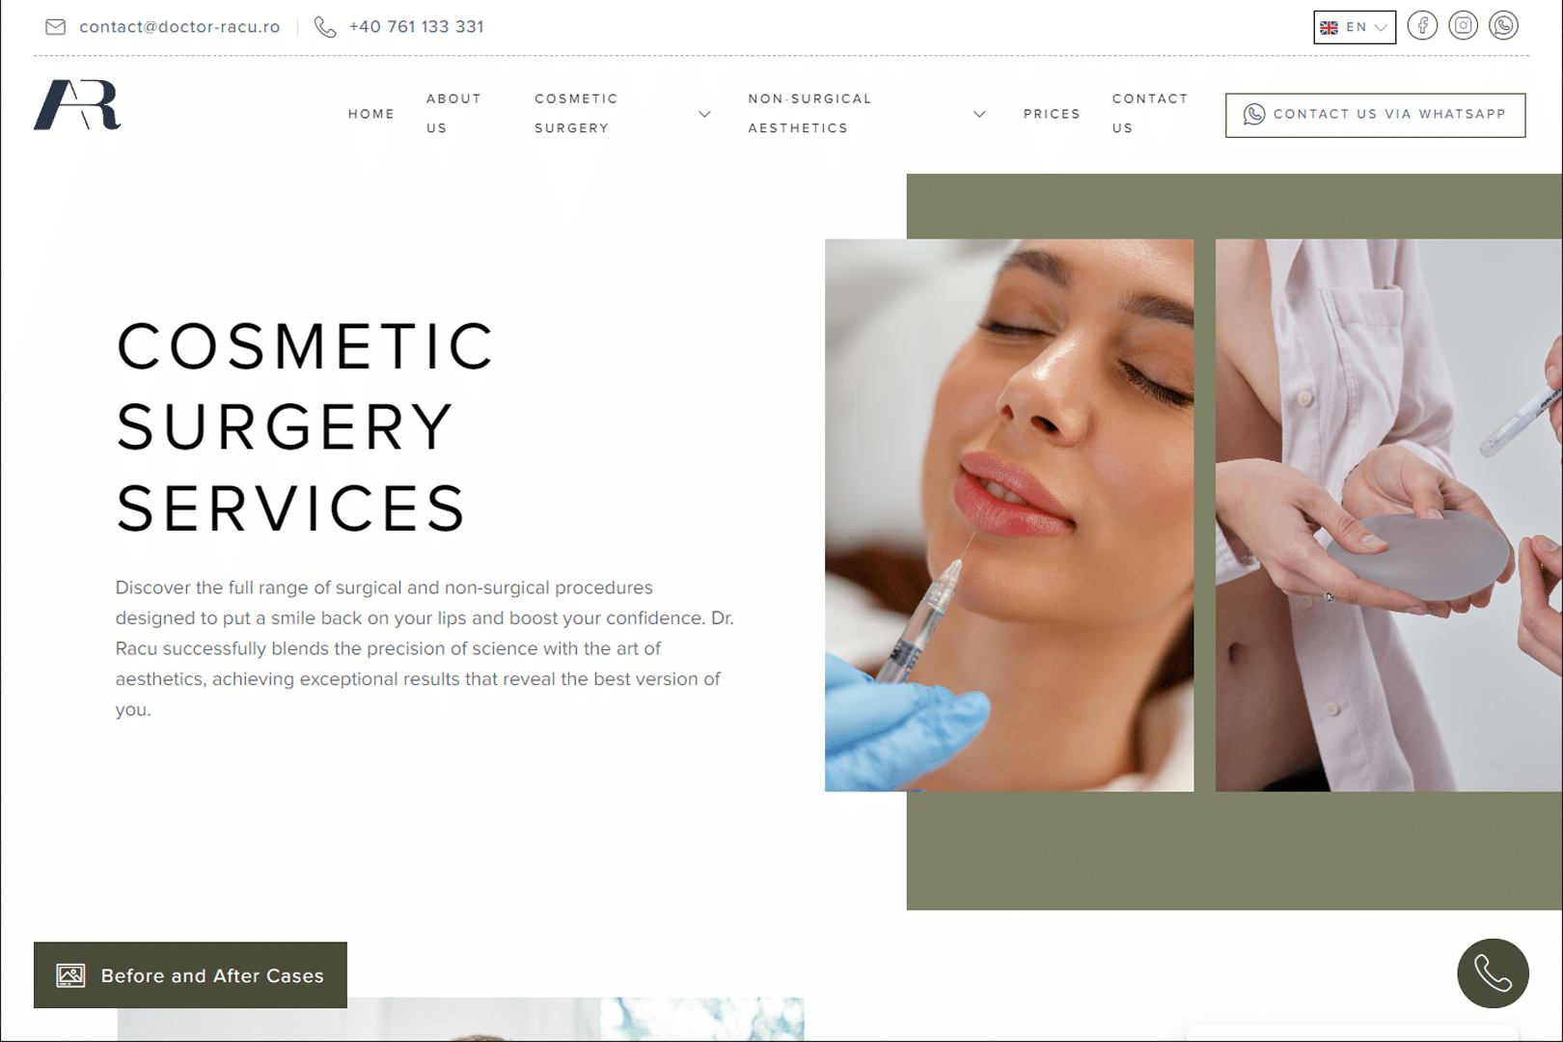This screenshot has width=1563, height=1042.
Task: Click the lip injection photo
Action: pos(1009,515)
